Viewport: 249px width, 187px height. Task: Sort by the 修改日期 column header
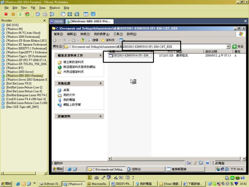[x=218, y=51]
